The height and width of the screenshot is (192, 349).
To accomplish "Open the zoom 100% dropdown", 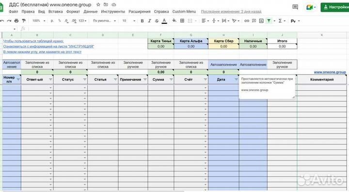I will (39, 21).
